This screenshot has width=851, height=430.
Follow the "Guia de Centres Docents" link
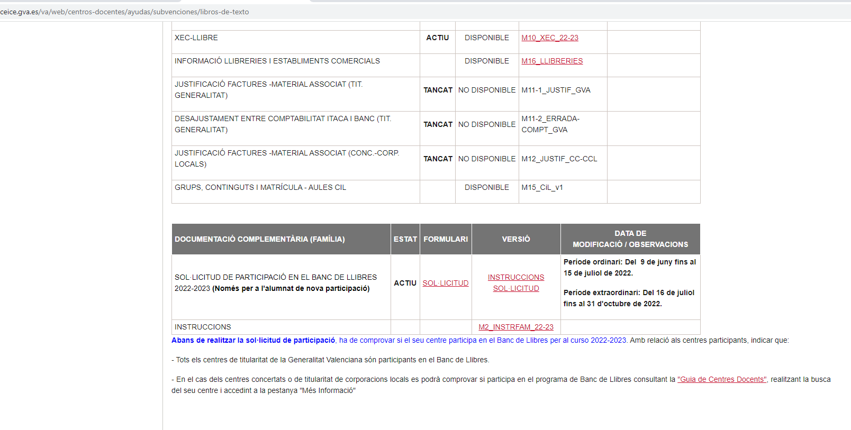[721, 379]
